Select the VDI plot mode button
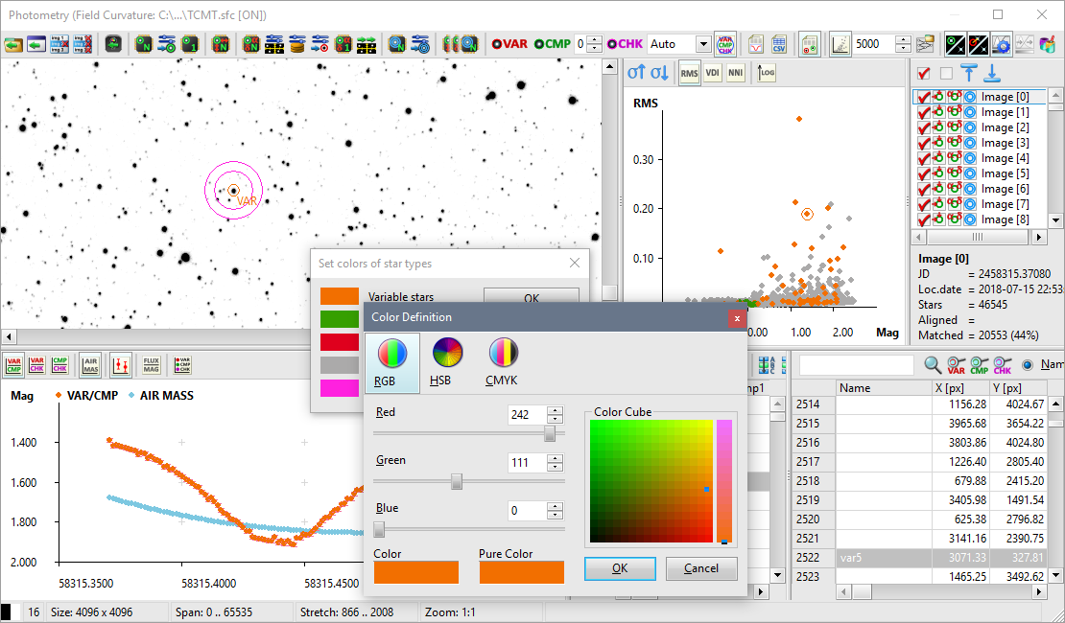The image size is (1065, 623). point(713,73)
